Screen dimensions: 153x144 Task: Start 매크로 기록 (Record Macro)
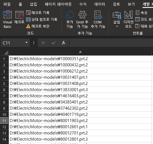[38, 13]
